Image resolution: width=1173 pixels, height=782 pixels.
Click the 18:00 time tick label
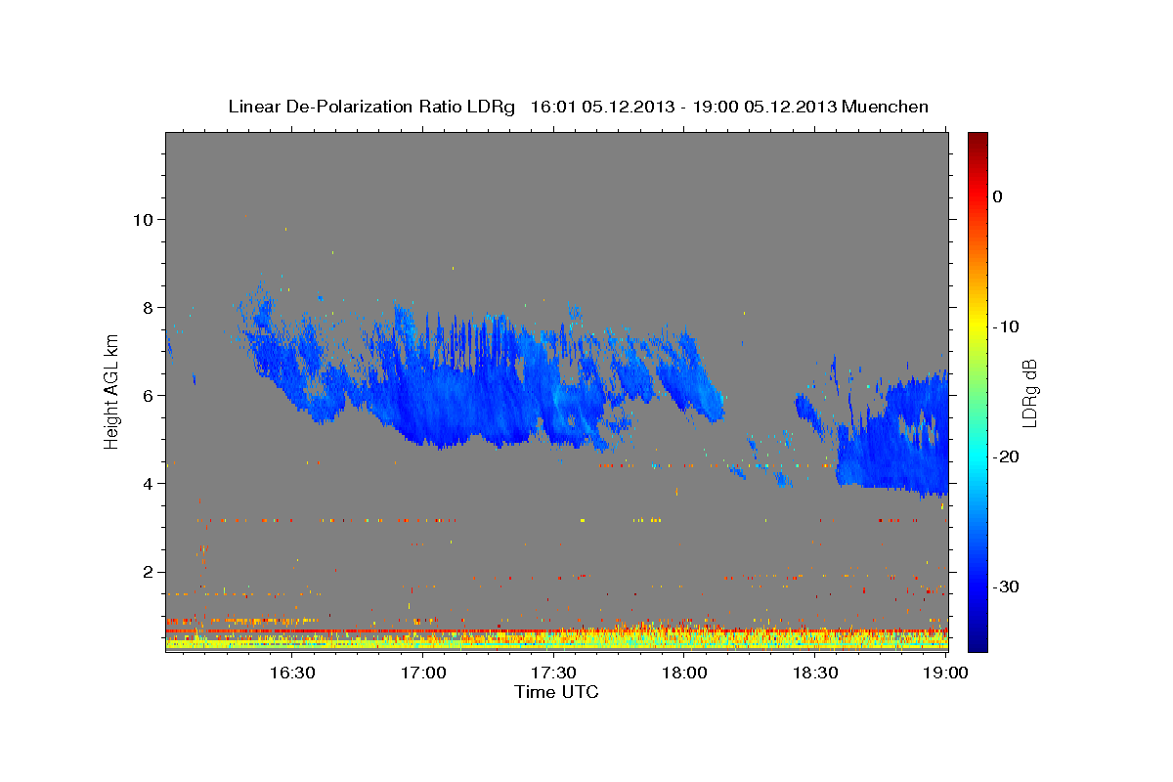(684, 673)
